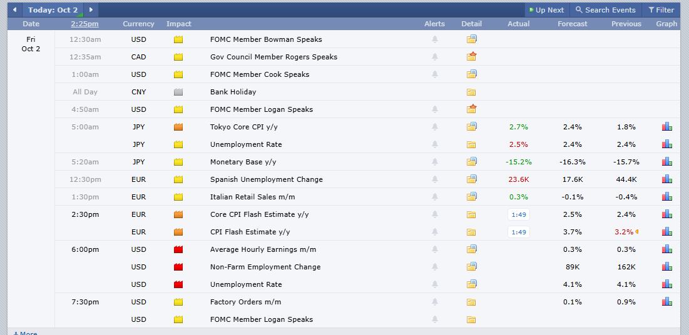Select the Non-Farm Employment Change event
Viewport: 689px width, 335px height.
point(265,267)
